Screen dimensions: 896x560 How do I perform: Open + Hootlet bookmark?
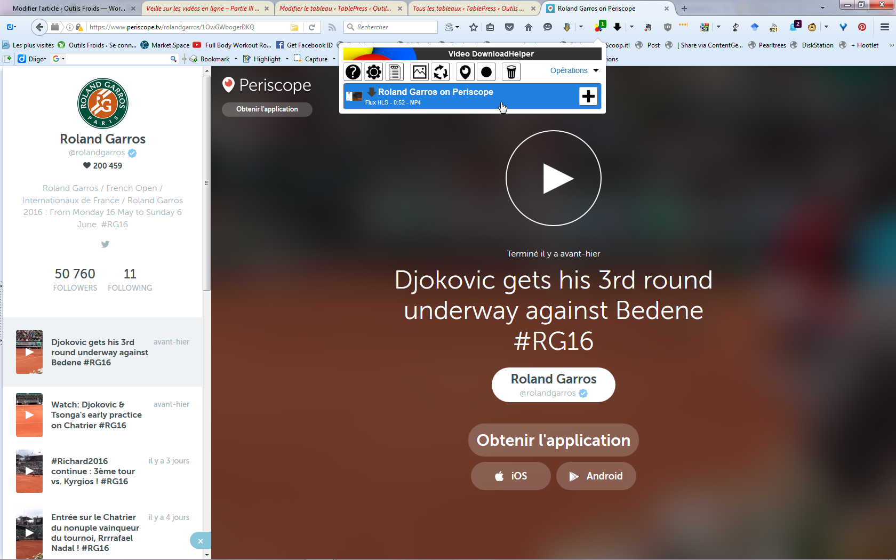[859, 45]
